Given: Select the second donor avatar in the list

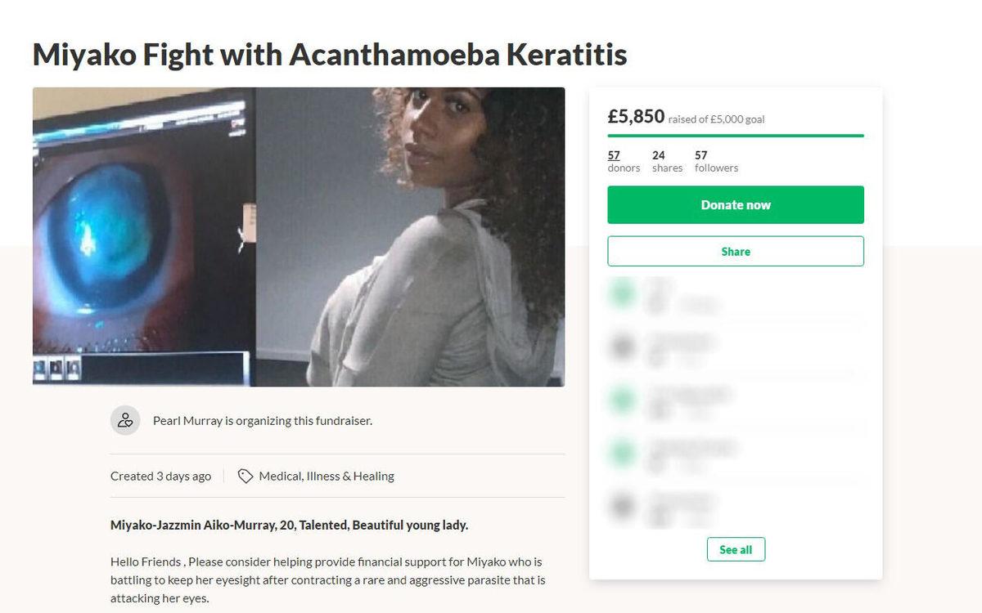Looking at the screenshot, I should click(x=623, y=347).
